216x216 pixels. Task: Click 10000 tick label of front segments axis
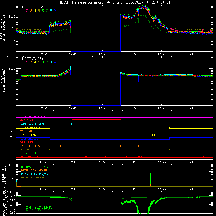(x=11, y=6)
